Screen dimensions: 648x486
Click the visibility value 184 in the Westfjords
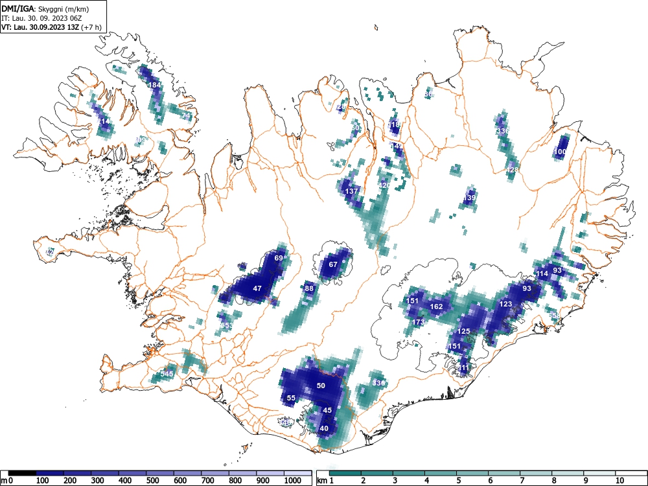click(155, 85)
